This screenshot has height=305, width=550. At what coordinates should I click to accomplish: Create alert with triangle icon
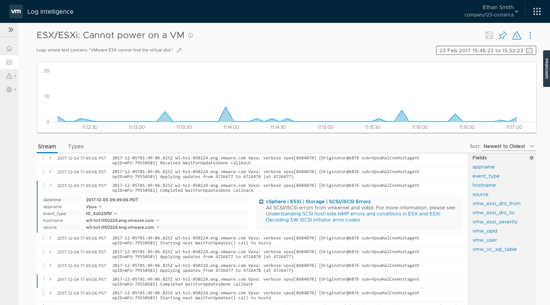(516, 35)
